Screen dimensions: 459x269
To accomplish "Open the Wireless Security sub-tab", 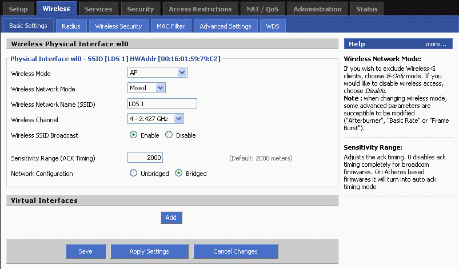I will [x=118, y=26].
